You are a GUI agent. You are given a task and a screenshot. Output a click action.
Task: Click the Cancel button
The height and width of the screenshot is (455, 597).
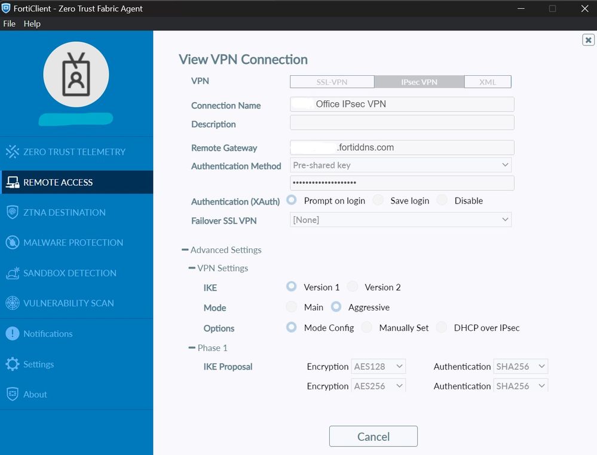pos(373,436)
